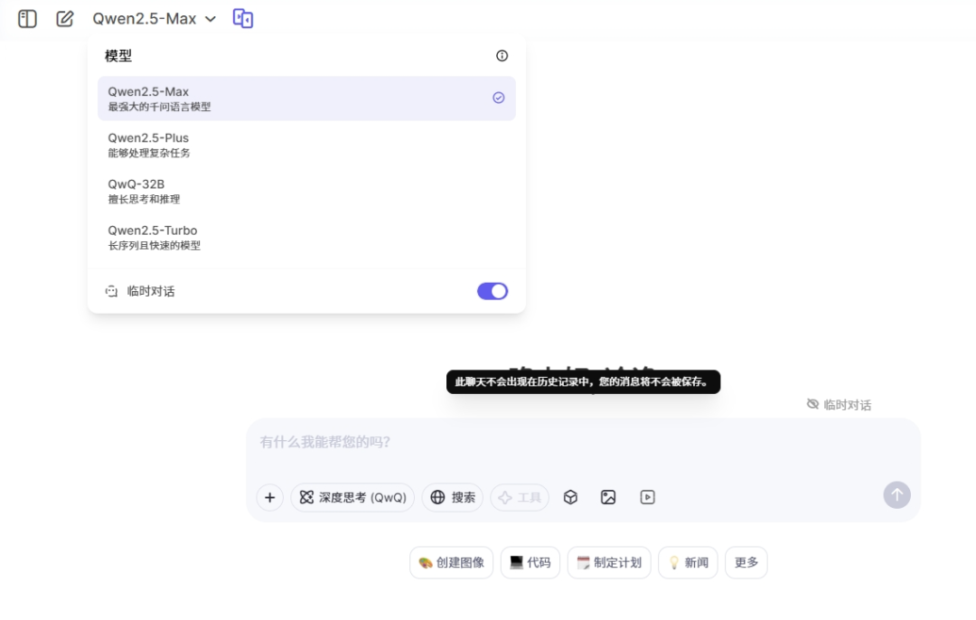Click the purple dual-pane comparison icon
Image resolution: width=976 pixels, height=620 pixels.
point(242,18)
